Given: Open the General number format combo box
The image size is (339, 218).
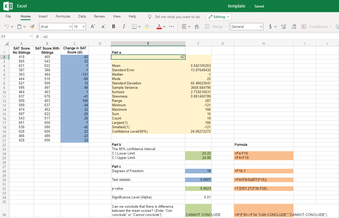Looking at the screenshot, I should (x=246, y=26).
